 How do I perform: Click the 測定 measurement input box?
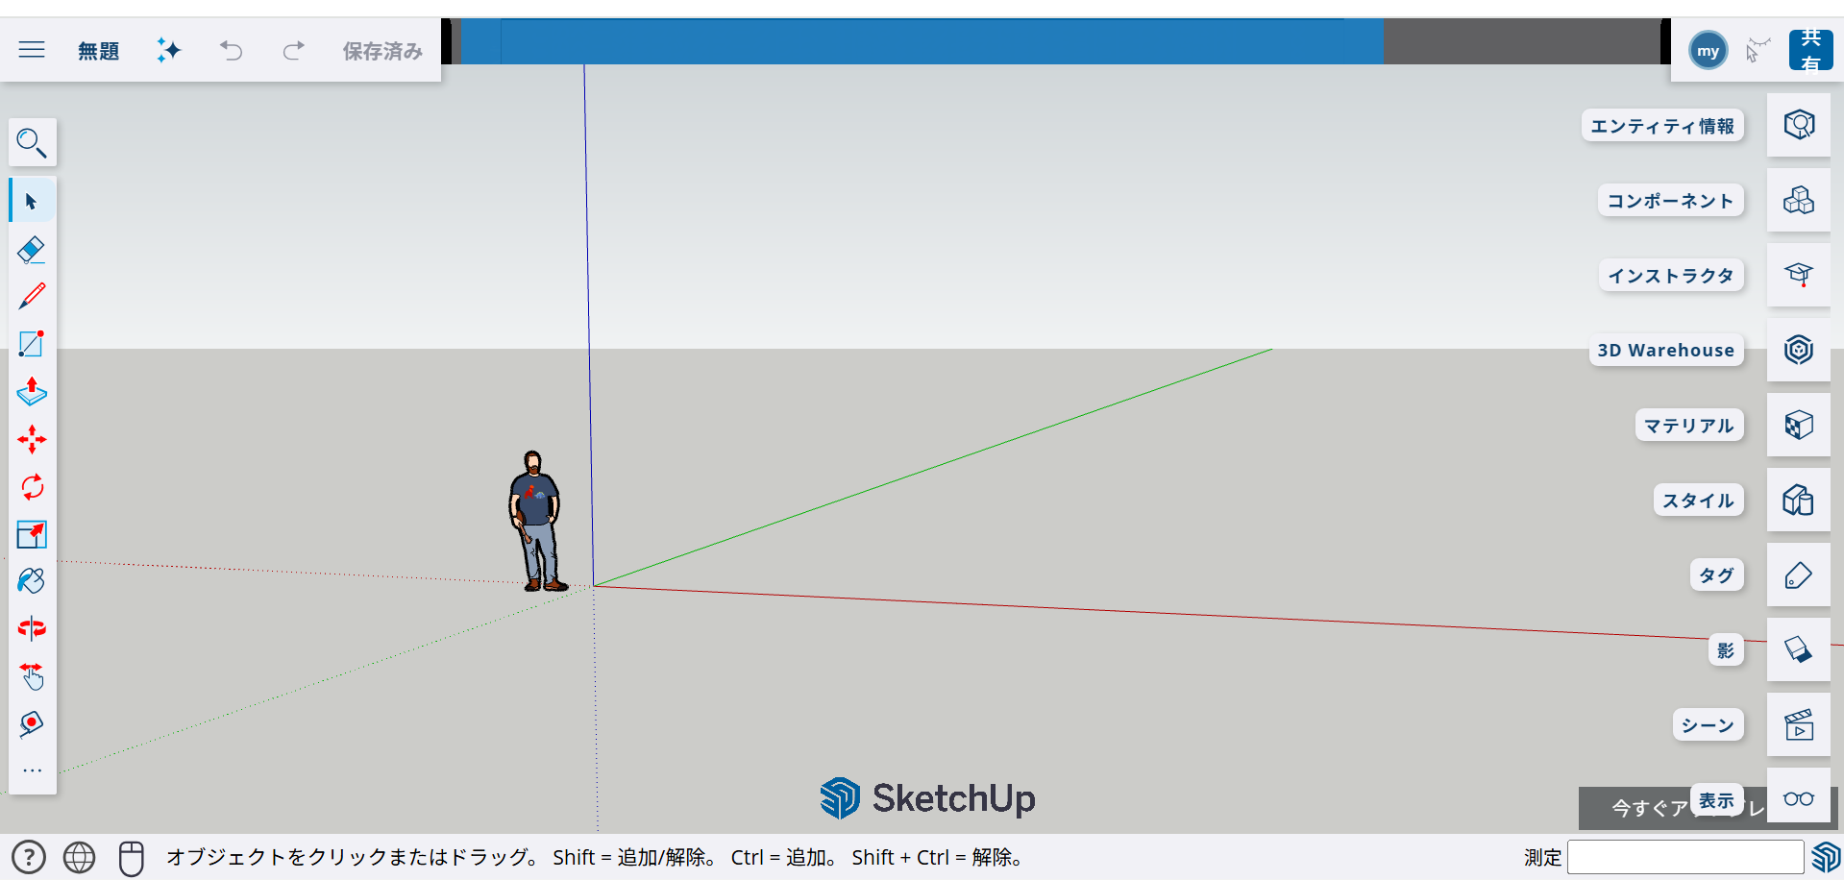1684,857
